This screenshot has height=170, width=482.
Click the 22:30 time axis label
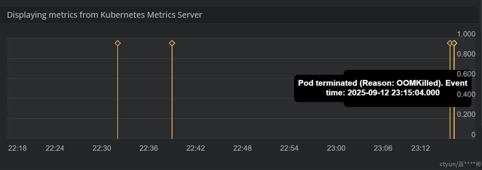(102, 148)
